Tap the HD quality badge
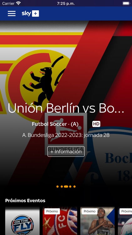The image size is (132, 235). point(96,124)
